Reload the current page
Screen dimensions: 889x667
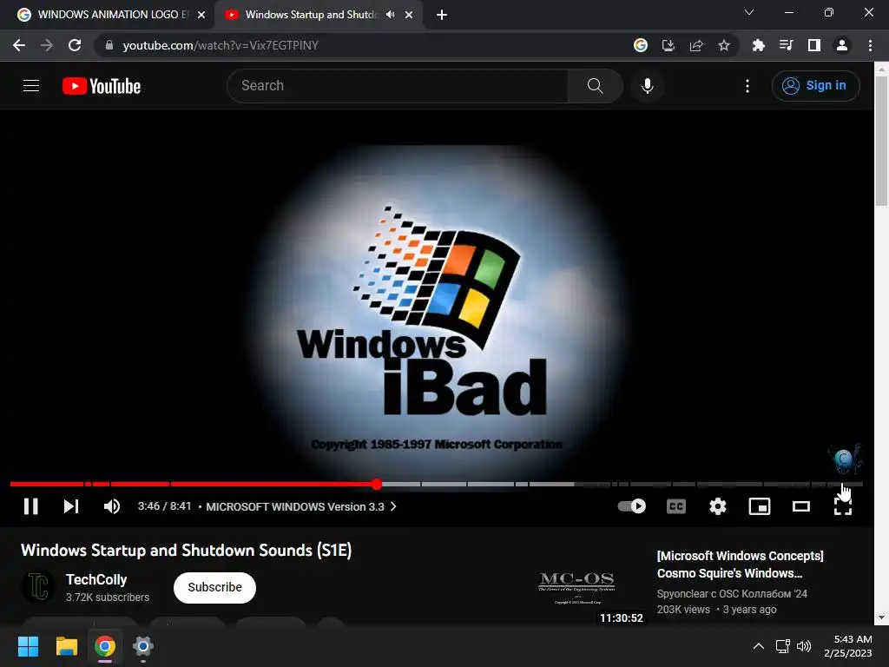(x=75, y=45)
